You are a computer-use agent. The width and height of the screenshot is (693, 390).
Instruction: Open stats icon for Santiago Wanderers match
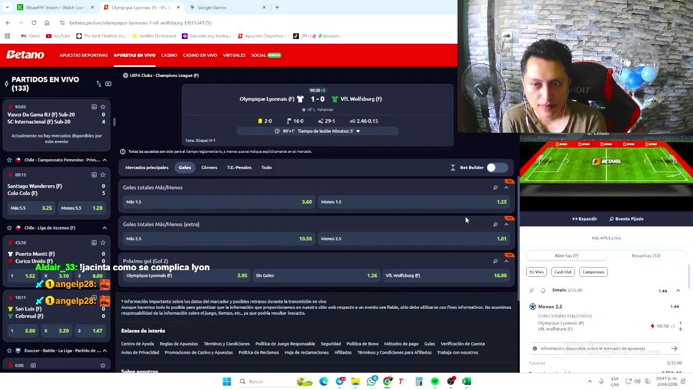click(94, 174)
